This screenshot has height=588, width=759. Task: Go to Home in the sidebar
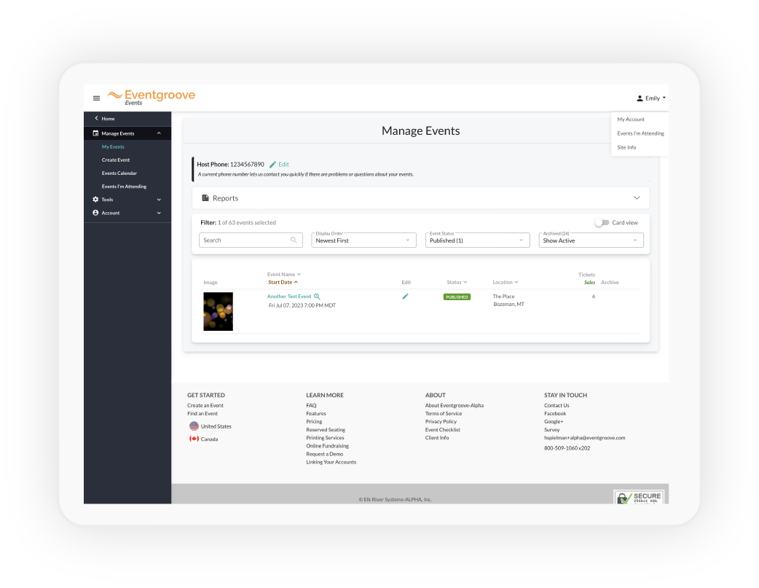pos(108,119)
